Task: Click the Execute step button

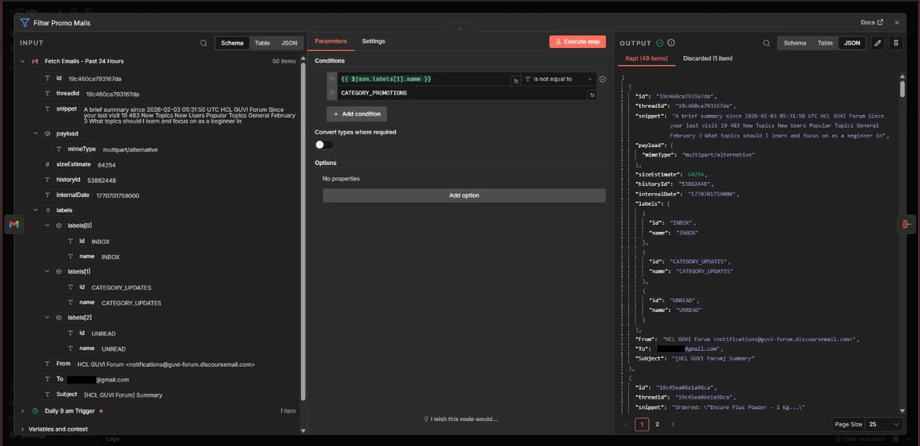Action: (x=577, y=41)
